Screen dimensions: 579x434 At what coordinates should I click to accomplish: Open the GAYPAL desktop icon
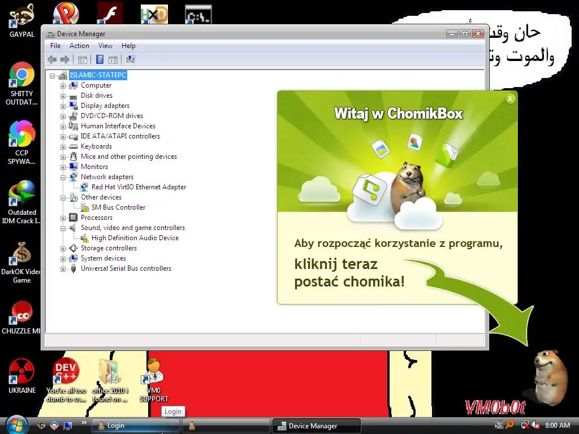click(22, 20)
